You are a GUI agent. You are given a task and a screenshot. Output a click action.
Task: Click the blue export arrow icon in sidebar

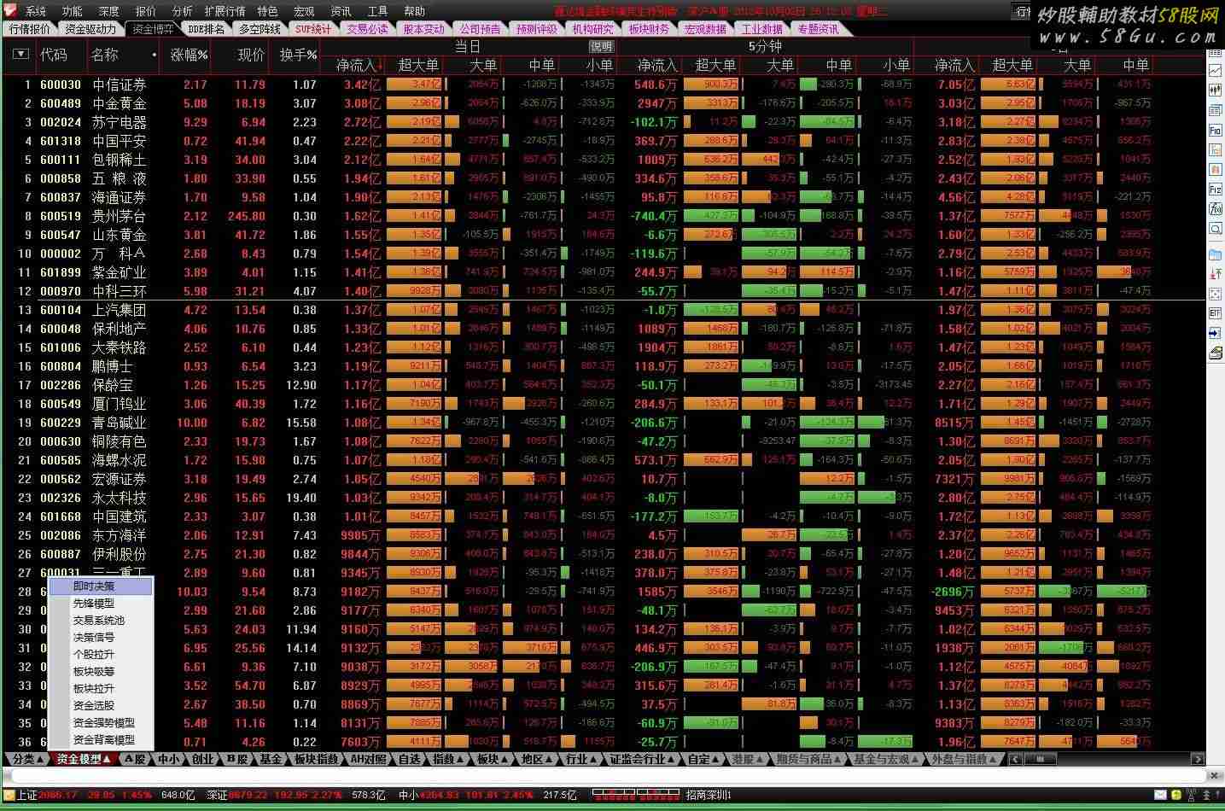pyautogui.click(x=1216, y=333)
